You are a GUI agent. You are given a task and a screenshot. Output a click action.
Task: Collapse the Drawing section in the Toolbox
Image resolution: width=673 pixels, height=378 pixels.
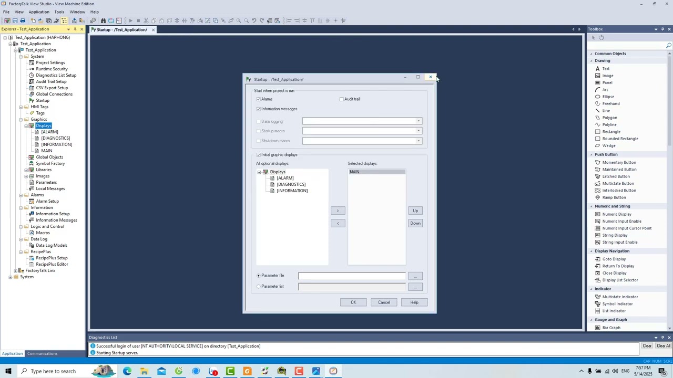[591, 60]
